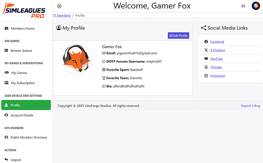Image resolution: width=263 pixels, height=163 pixels.
Task: Click the envelope icon next to Email
Action: coord(104,53)
